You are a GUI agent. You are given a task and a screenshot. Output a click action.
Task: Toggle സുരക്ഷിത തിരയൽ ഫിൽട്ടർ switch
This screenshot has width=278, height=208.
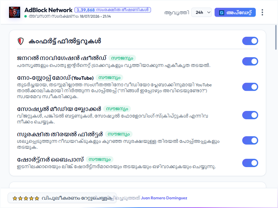(250, 140)
